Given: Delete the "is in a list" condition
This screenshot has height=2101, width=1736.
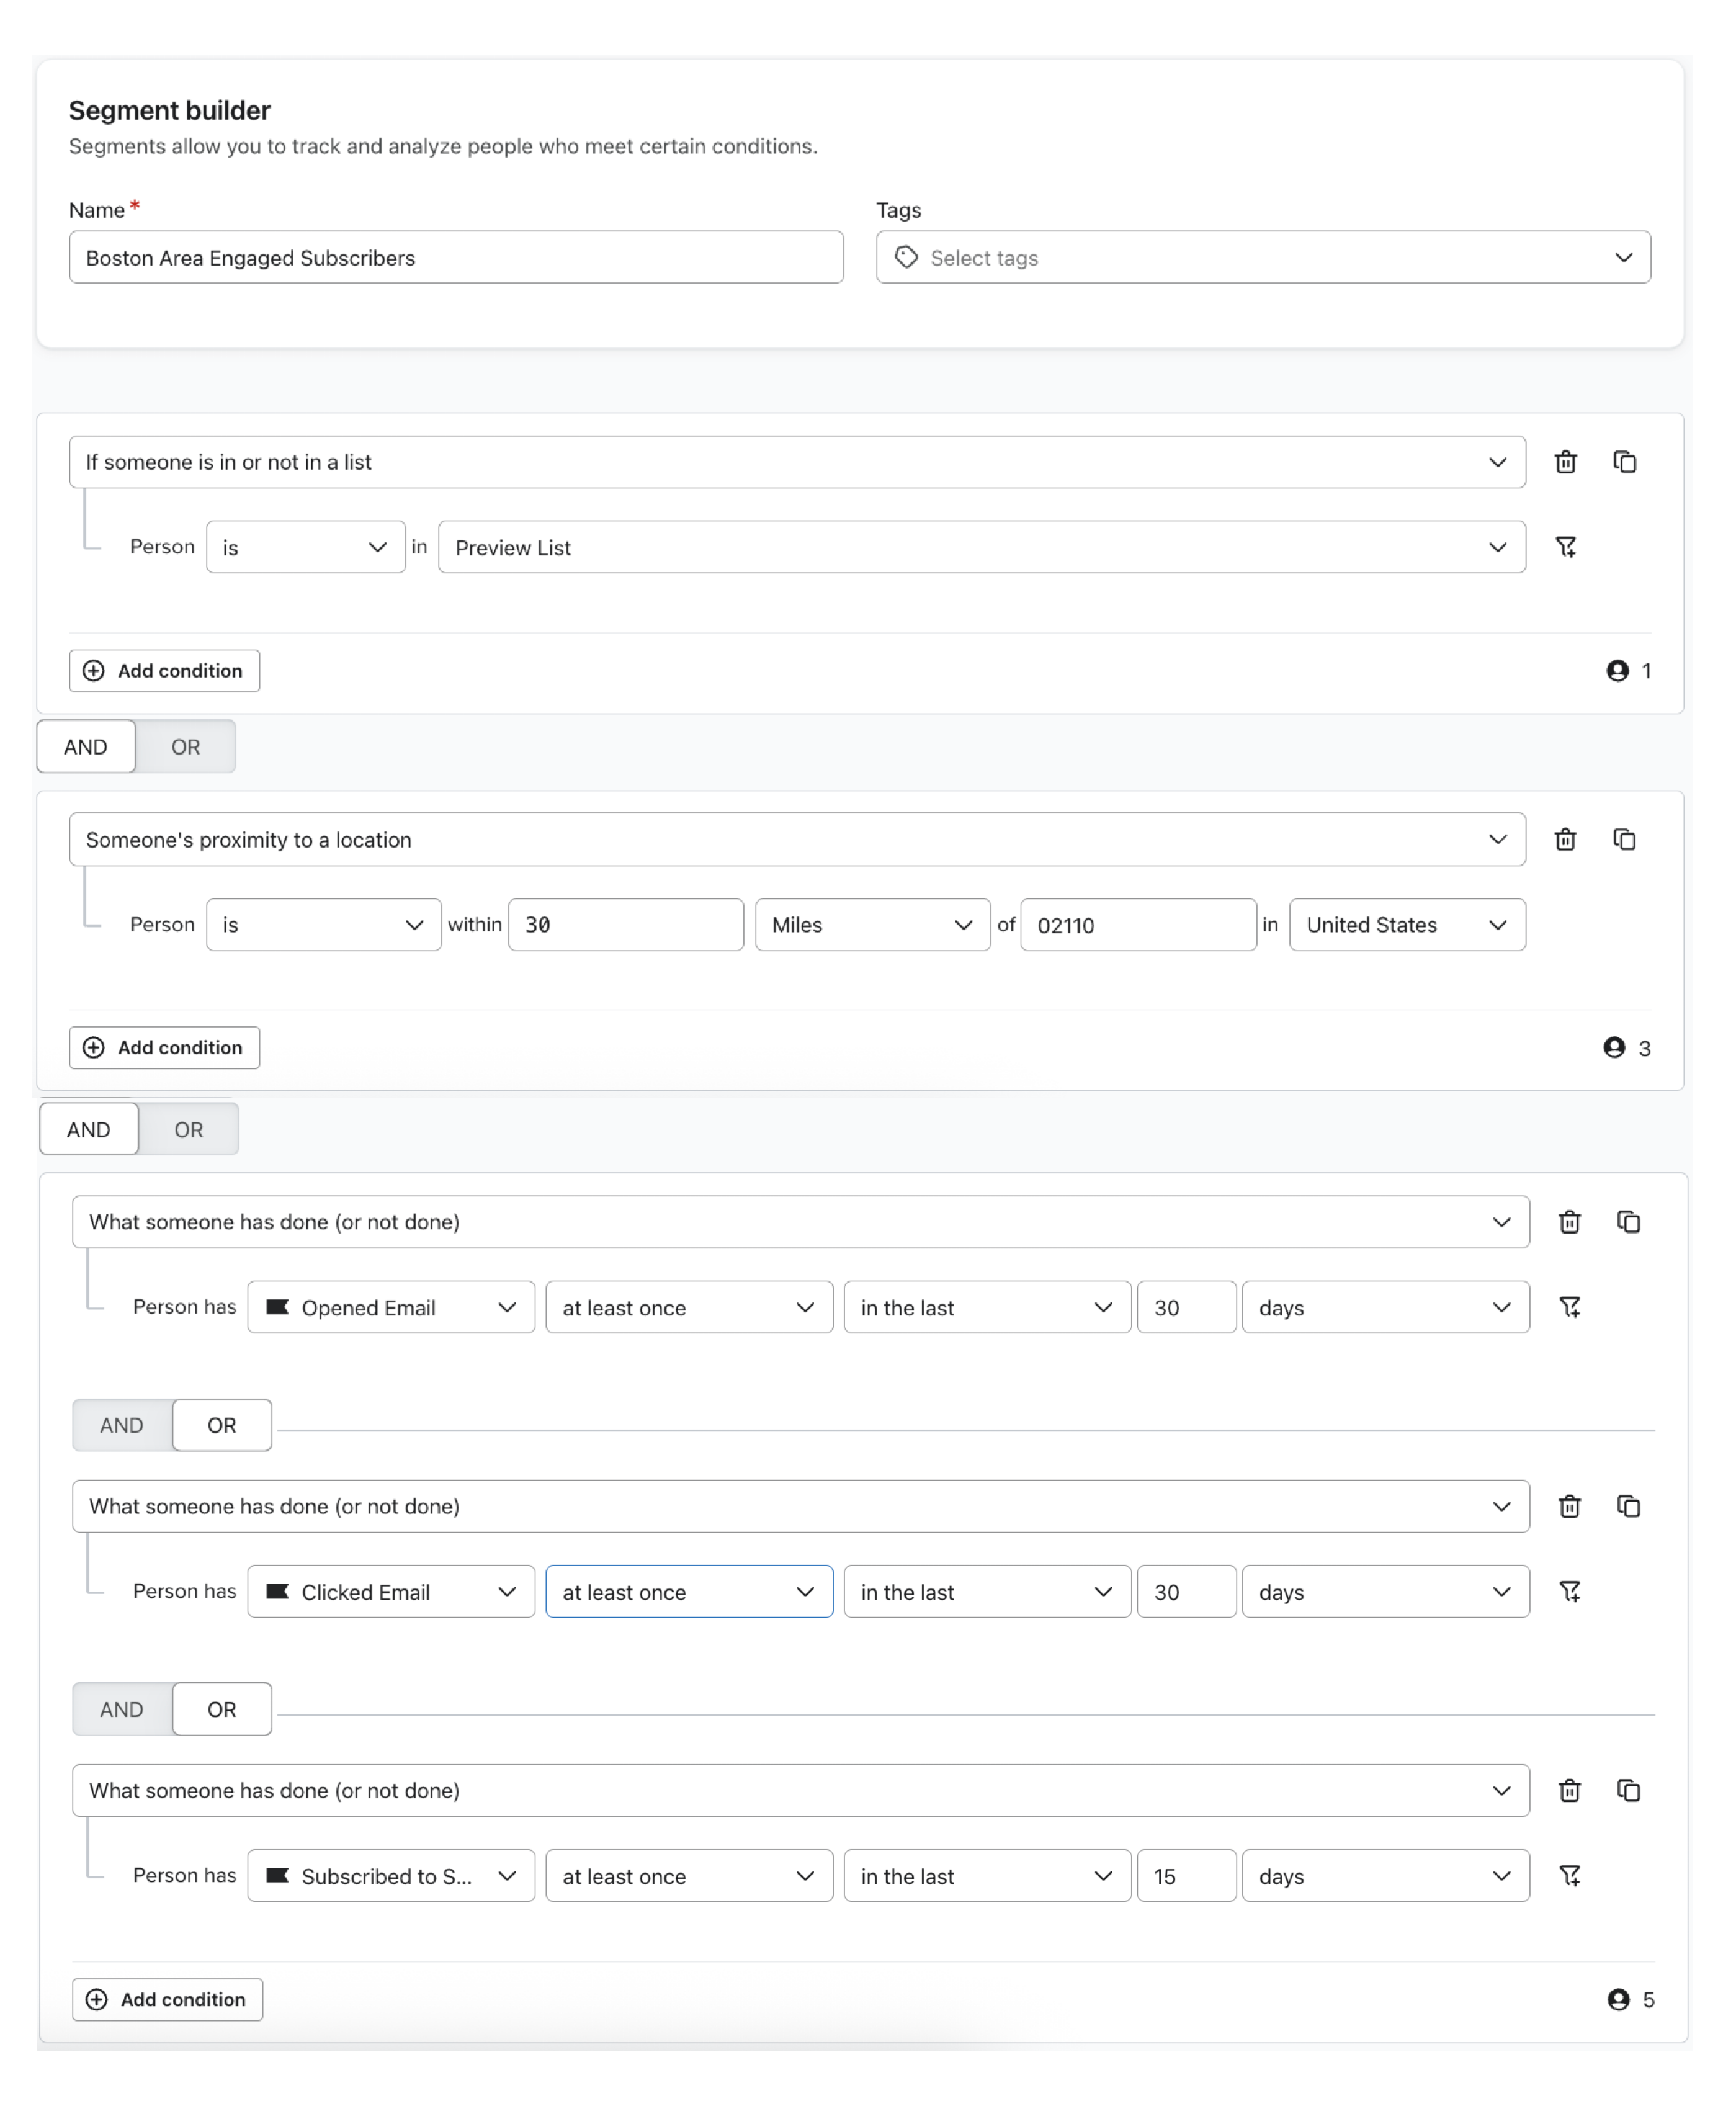Looking at the screenshot, I should tap(1566, 462).
